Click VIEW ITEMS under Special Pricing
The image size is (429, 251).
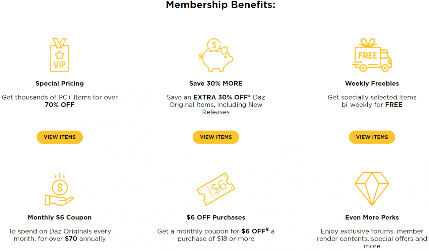60,137
